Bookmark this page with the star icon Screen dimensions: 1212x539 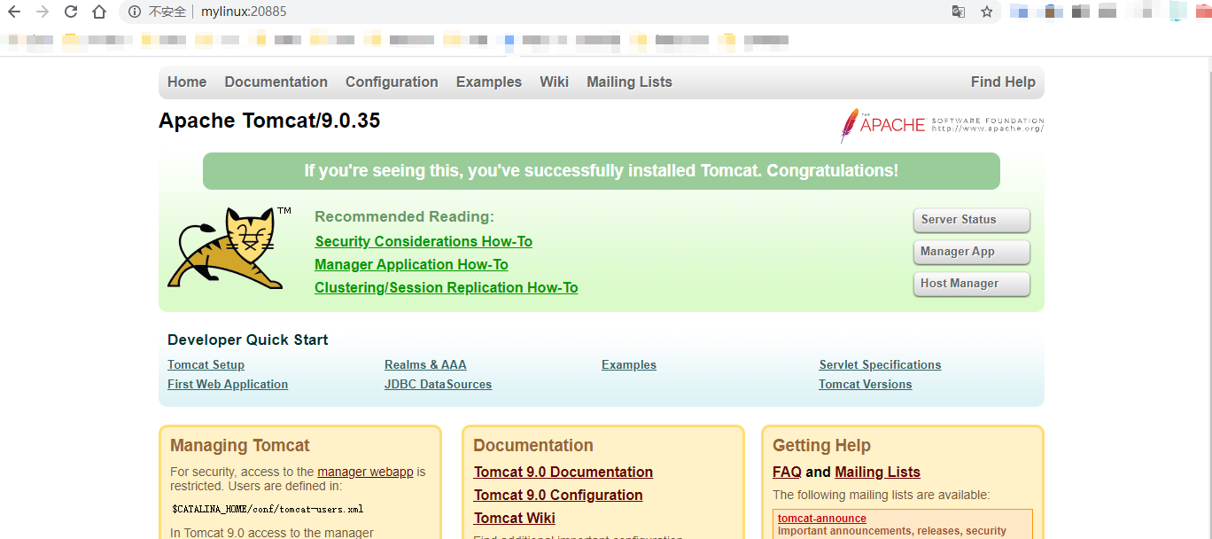click(x=987, y=12)
